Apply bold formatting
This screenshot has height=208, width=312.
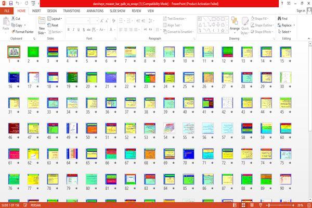coord(69,30)
